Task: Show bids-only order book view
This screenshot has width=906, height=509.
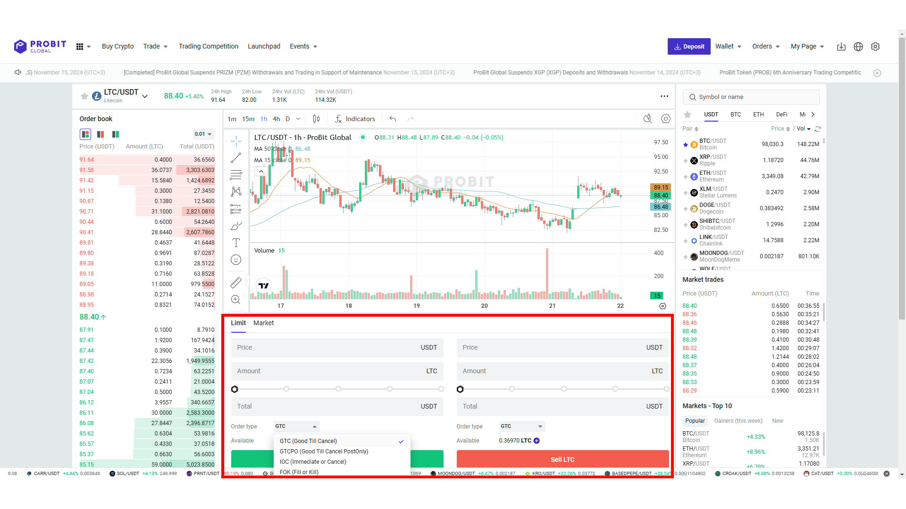Action: coord(116,134)
